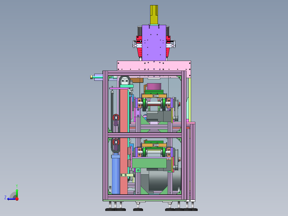The image size is (288, 216).
Task: Select the yellow block atop the machine
Action: coord(154,15)
